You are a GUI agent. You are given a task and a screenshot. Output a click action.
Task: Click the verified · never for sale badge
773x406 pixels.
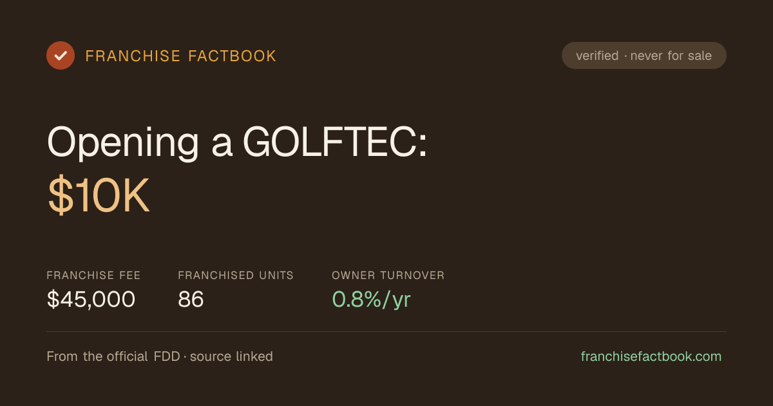644,55
